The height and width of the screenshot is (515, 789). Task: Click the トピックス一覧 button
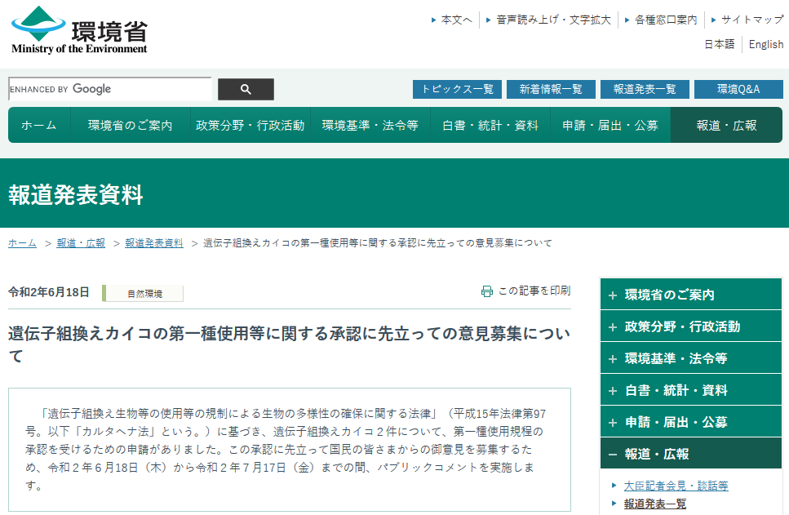457,89
